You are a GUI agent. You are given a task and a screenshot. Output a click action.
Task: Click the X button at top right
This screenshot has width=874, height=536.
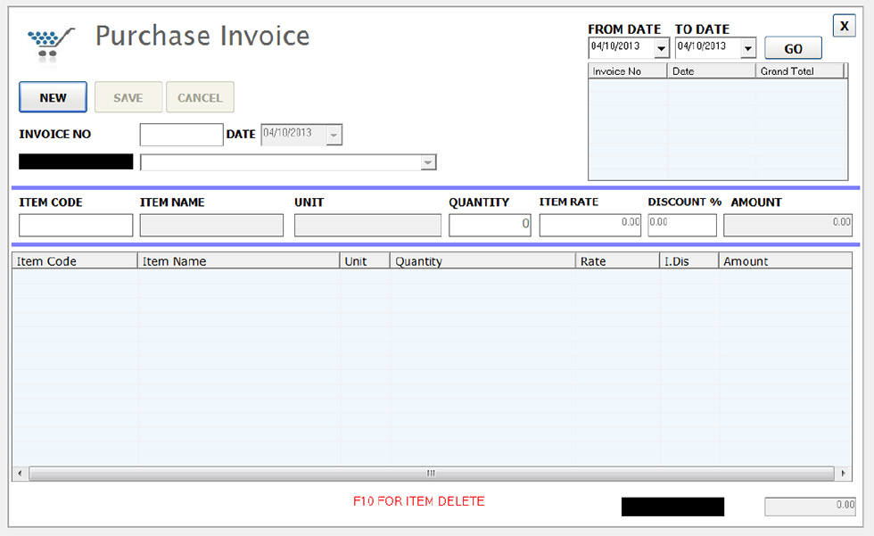[x=844, y=25]
